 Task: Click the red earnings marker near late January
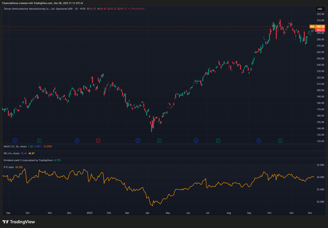[x=98, y=140]
